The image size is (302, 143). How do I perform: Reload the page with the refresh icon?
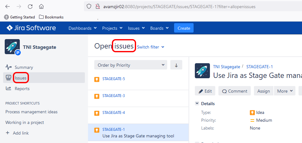(30, 7)
